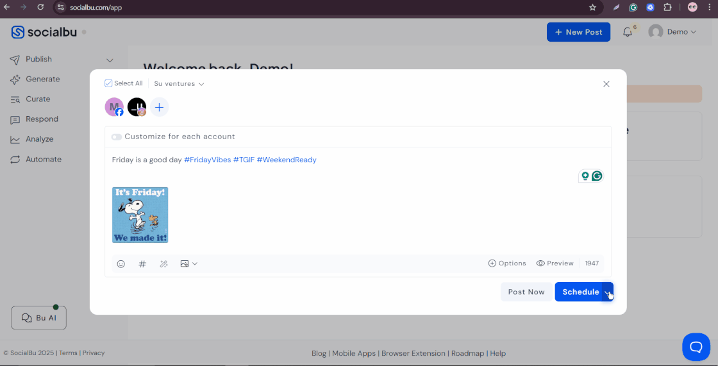This screenshot has height=366, width=718.
Task: Expand the Demo user account menu
Action: (672, 32)
